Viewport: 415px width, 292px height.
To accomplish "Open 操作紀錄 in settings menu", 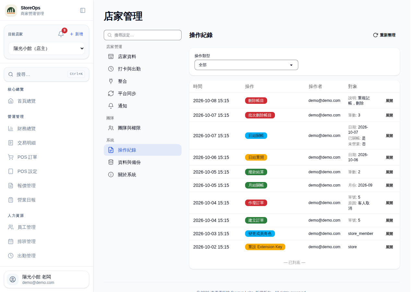I will pyautogui.click(x=143, y=150).
